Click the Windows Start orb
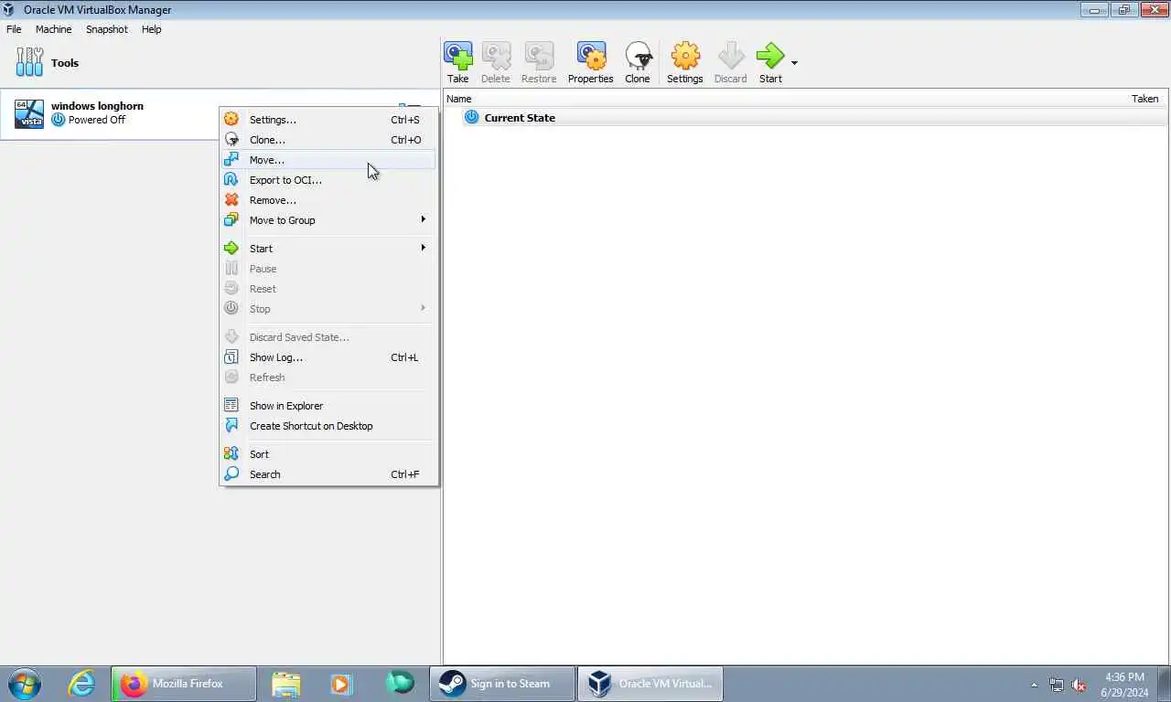1171x702 pixels. [x=24, y=683]
